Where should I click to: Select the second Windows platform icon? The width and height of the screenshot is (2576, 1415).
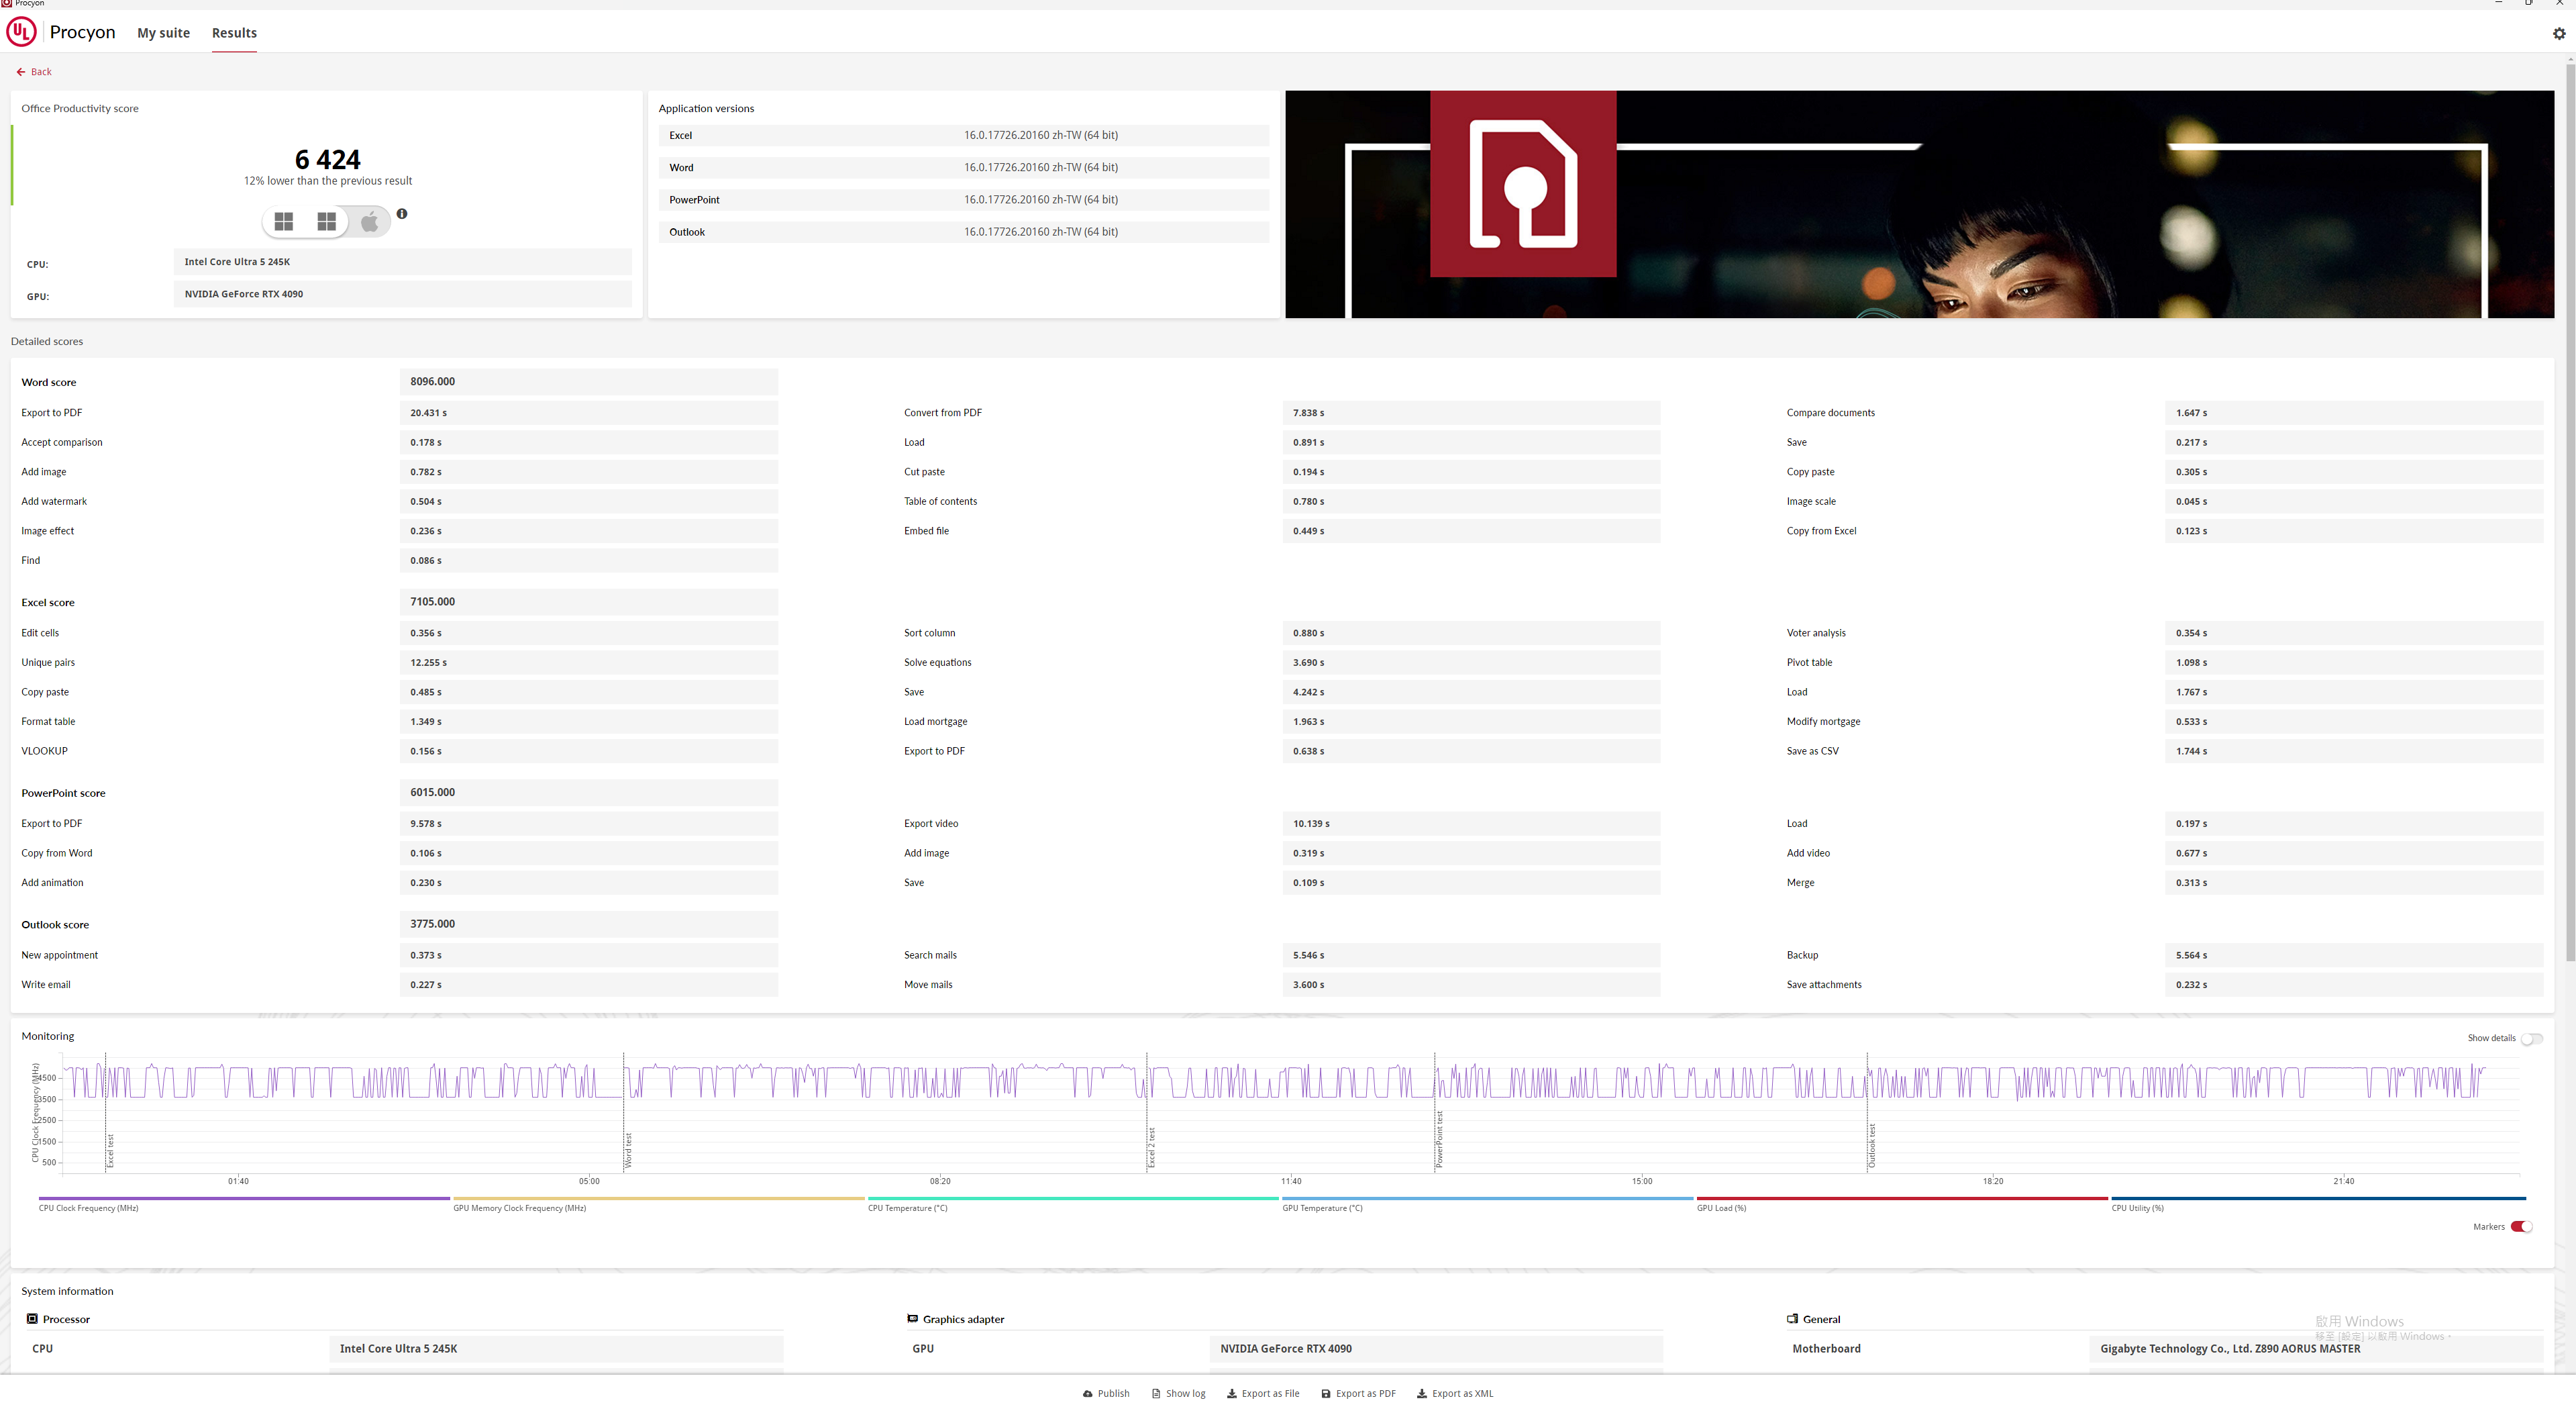tap(326, 221)
